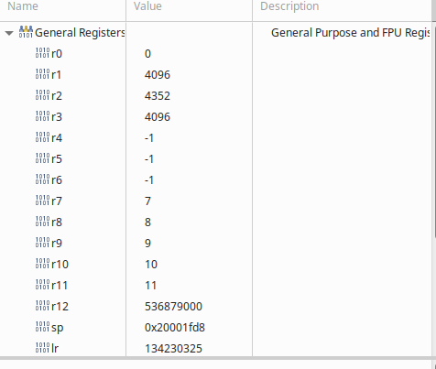The height and width of the screenshot is (369, 436).
Task: Click the r1 register binary icon
Action: (x=42, y=74)
